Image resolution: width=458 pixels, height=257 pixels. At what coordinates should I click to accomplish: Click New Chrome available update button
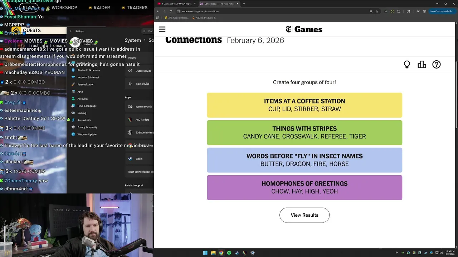pyautogui.click(x=442, y=11)
